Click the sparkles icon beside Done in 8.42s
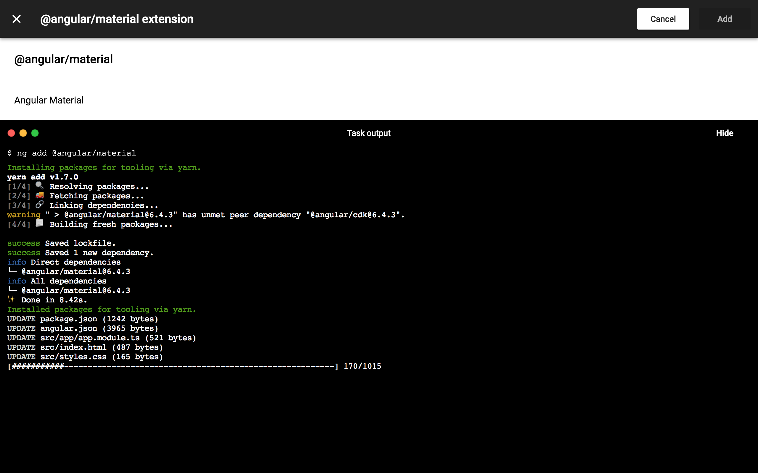The width and height of the screenshot is (758, 473). tap(11, 299)
